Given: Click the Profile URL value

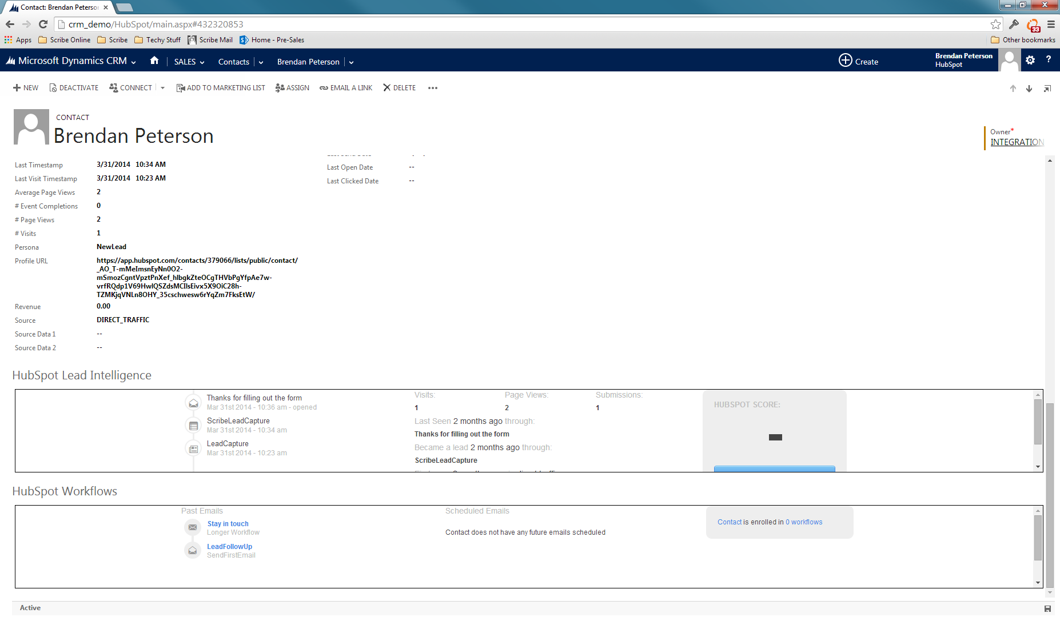Looking at the screenshot, I should pos(197,278).
